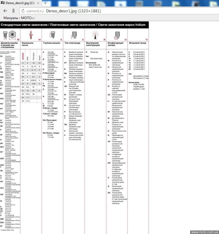This screenshot has width=219, height=234.
Task: Click the Внутренняя конструкция column heading
Action: pyautogui.click(x=93, y=44)
